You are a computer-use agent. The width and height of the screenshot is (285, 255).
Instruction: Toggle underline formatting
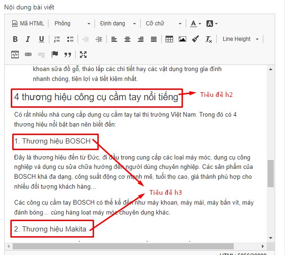41,39
